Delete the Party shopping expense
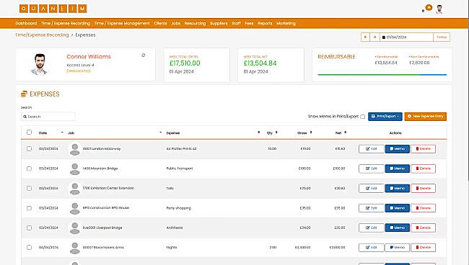 [423, 208]
